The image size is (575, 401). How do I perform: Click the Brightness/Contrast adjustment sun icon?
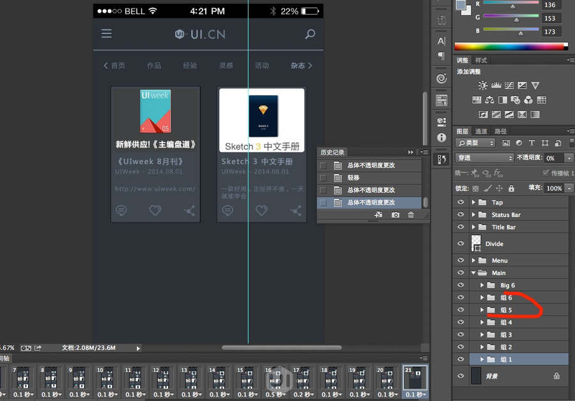(482, 86)
